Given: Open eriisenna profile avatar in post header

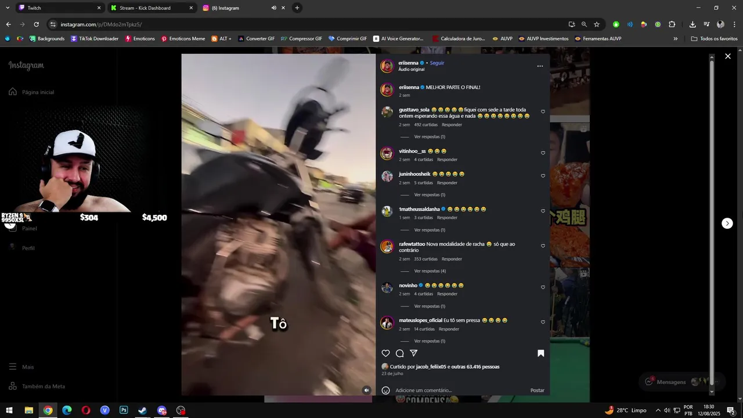Looking at the screenshot, I should 387,66.
